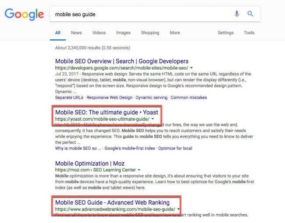The image size is (285, 223).
Task: Switch to the News tab
Action: coord(76,33)
